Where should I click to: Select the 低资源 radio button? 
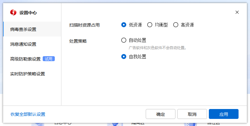[124, 25]
